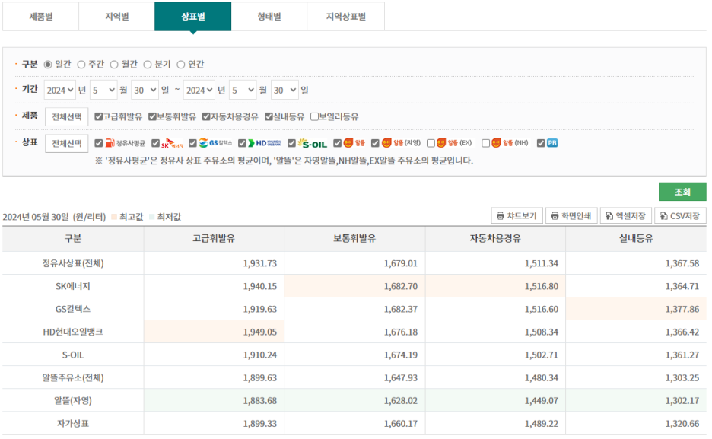Enable the 알뜰(EX) brand checkbox
Image resolution: width=712 pixels, height=439 pixels.
coord(431,143)
